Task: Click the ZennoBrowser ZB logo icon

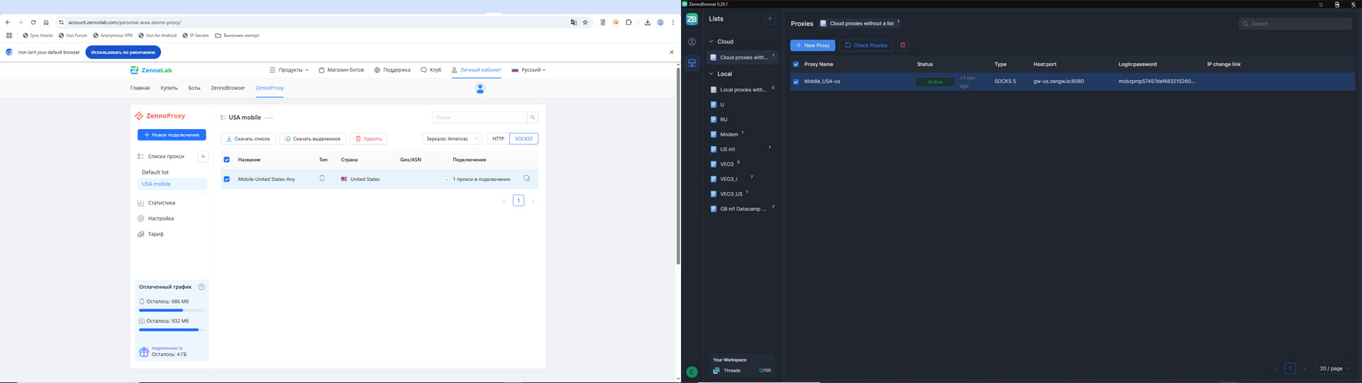Action: coord(692,19)
